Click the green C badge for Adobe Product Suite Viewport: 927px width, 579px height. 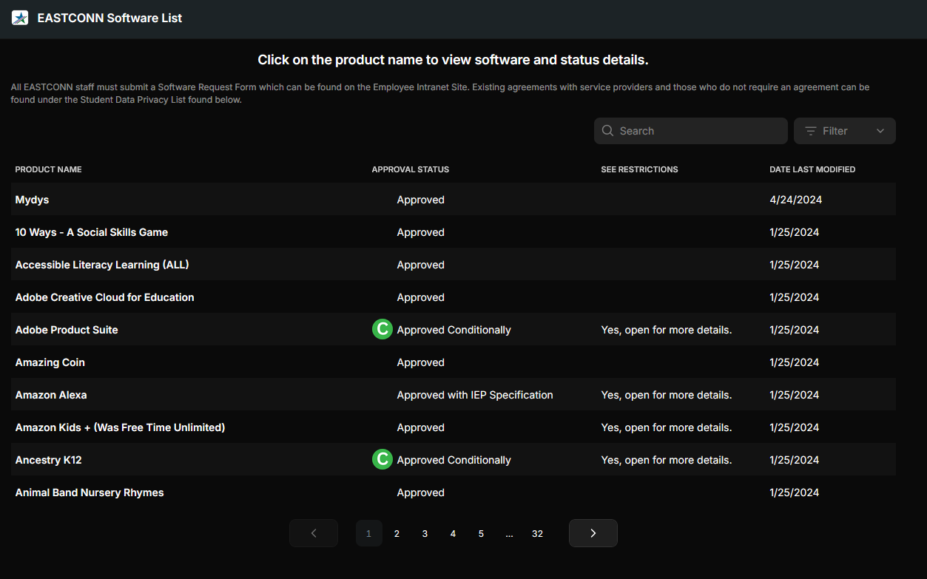pyautogui.click(x=382, y=330)
